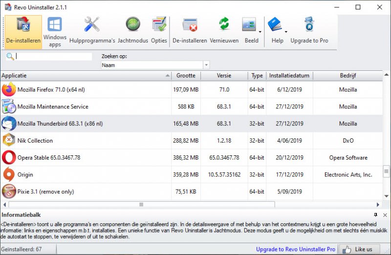391x255 pixels.
Task: Expand the Beeld view dropdown arrow
Action: pos(260,32)
